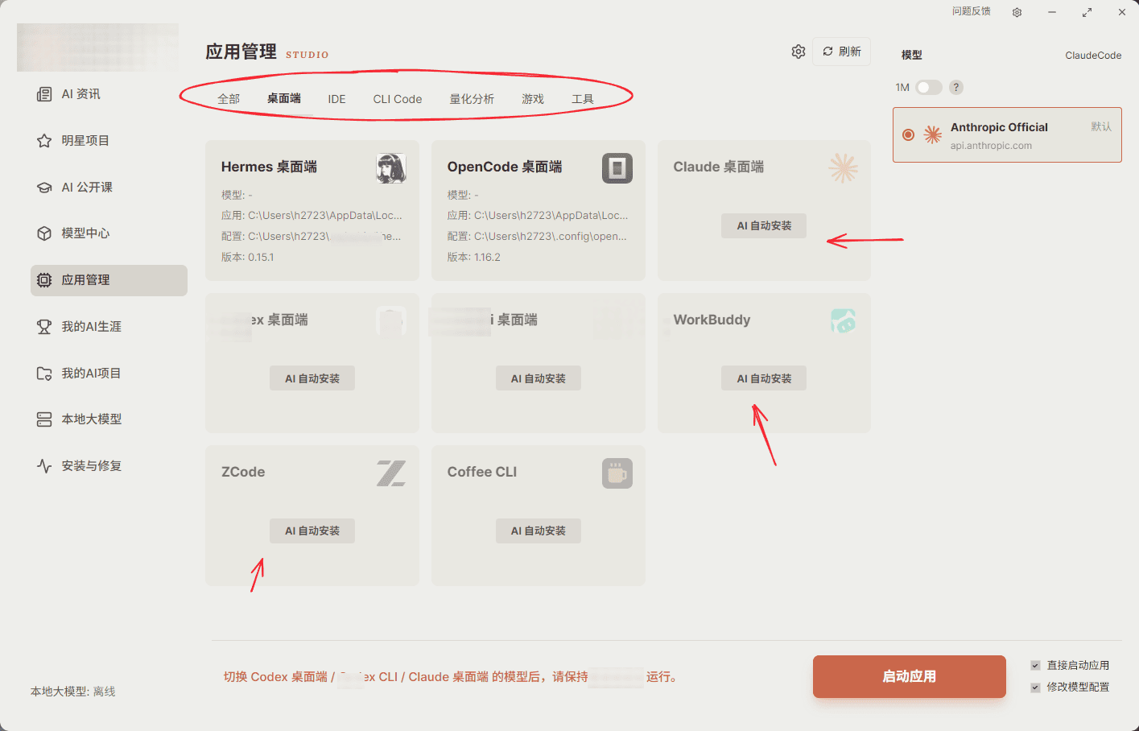Viewport: 1139px width, 731px height.
Task: Select the Hermes 桌面端 card title
Action: 269,167
